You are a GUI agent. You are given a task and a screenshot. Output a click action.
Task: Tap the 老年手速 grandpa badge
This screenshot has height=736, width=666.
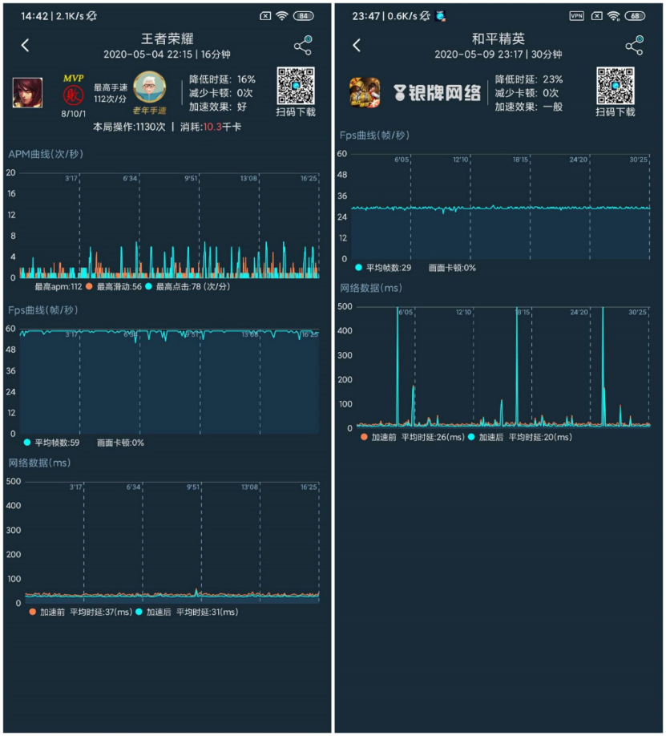point(149,88)
